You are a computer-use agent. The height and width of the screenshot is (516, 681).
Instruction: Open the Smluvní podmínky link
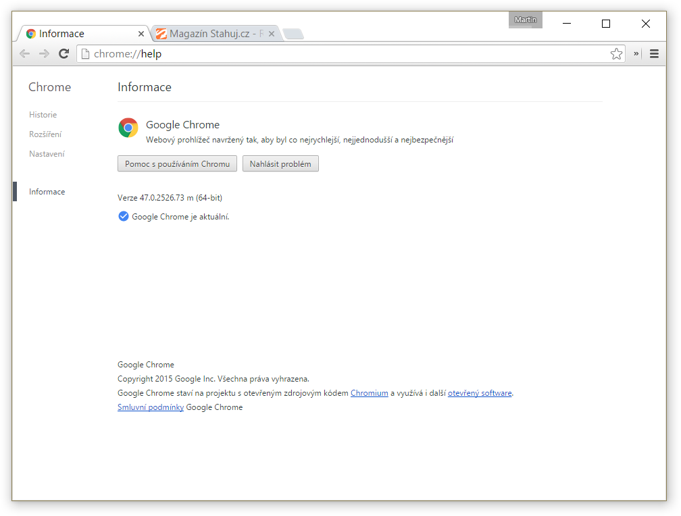[151, 407]
